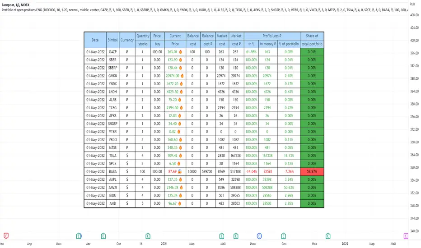
Task: Click the 16.73% portfolio value for TSLA
Action: tap(289, 156)
